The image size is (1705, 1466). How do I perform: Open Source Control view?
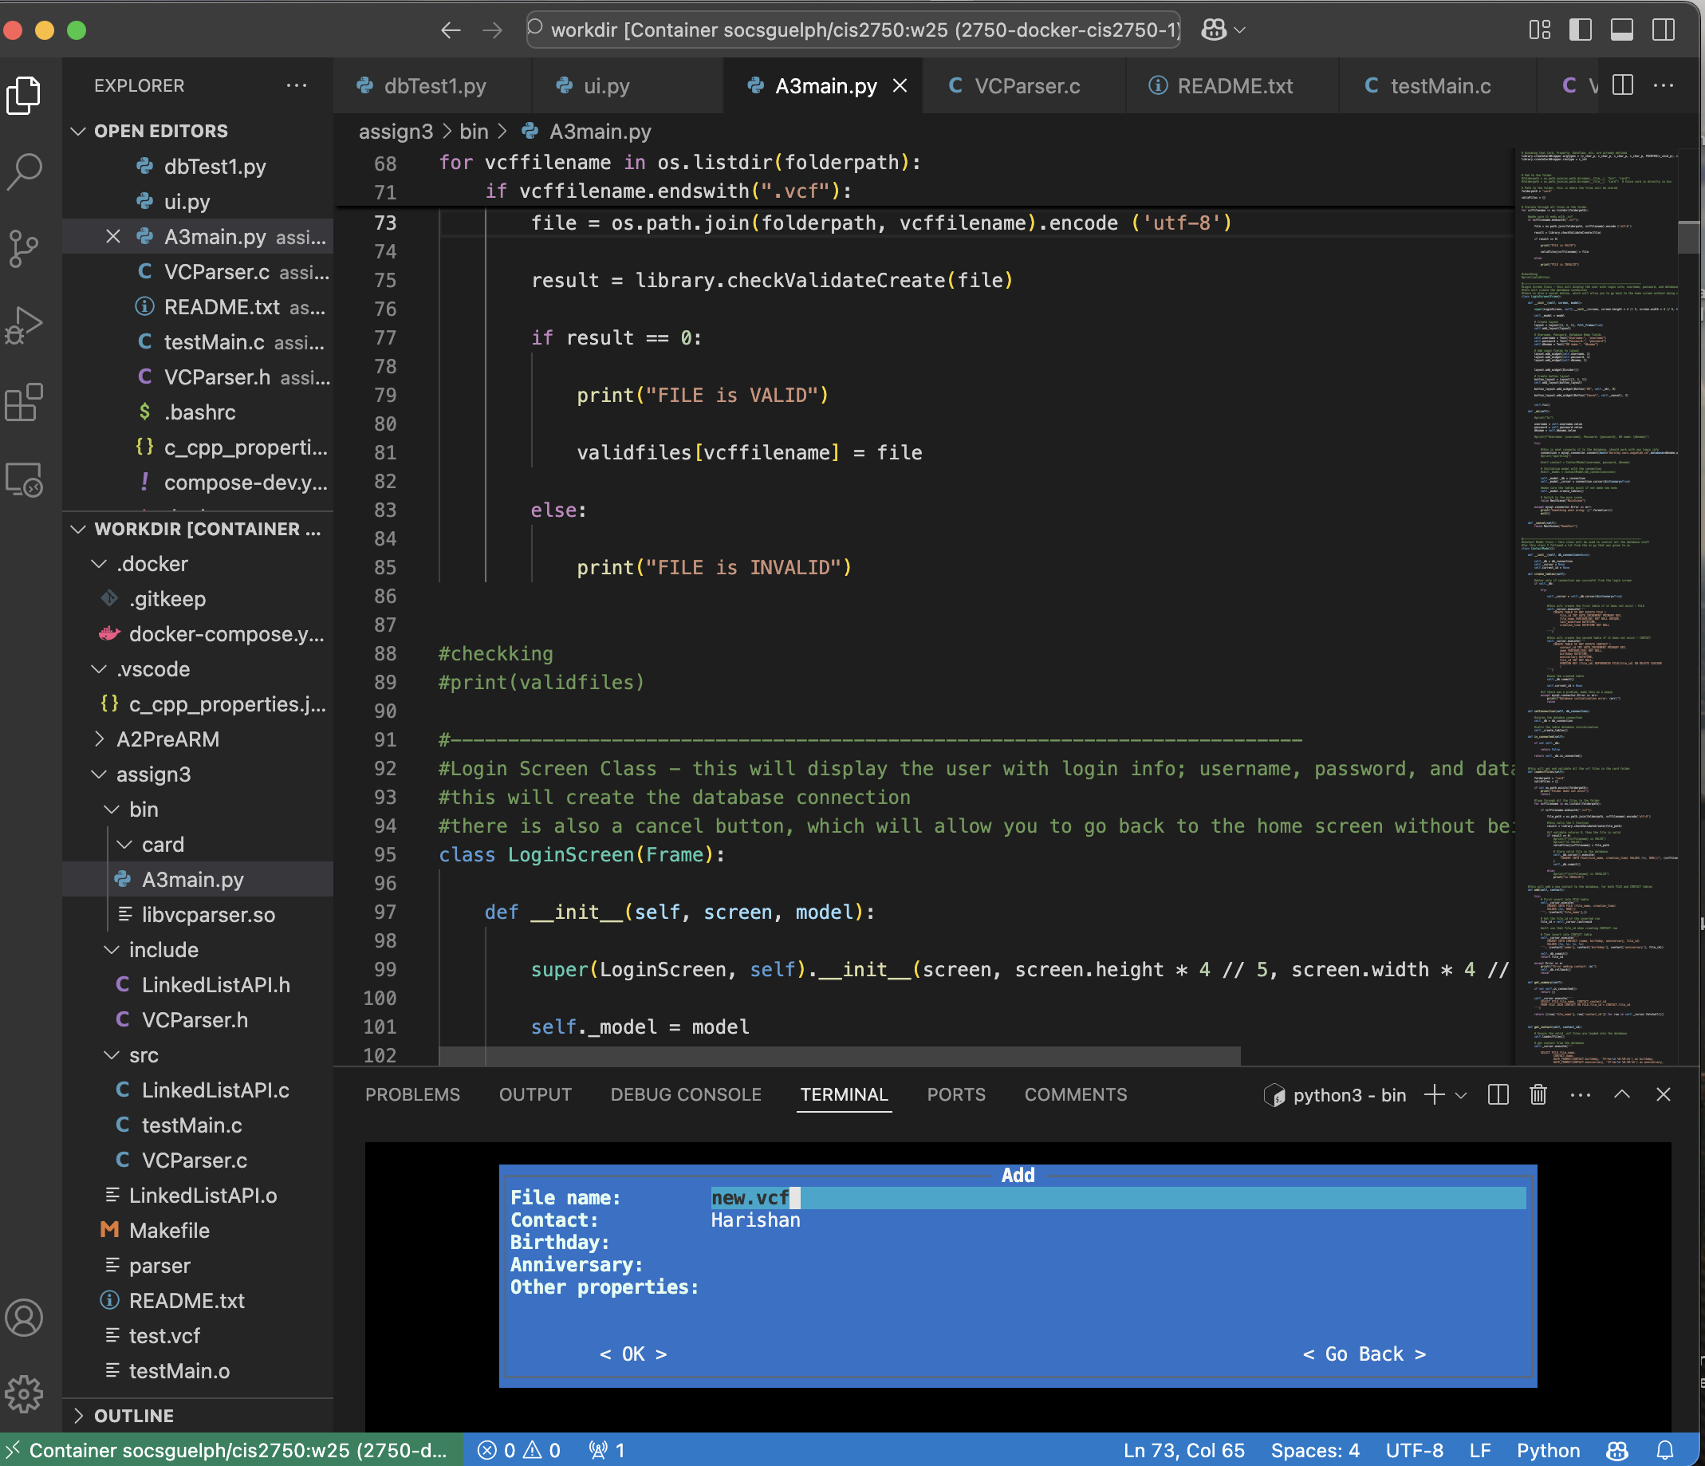tap(25, 247)
